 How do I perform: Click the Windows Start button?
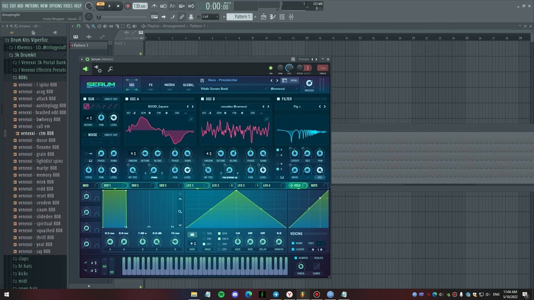pyautogui.click(x=7, y=295)
